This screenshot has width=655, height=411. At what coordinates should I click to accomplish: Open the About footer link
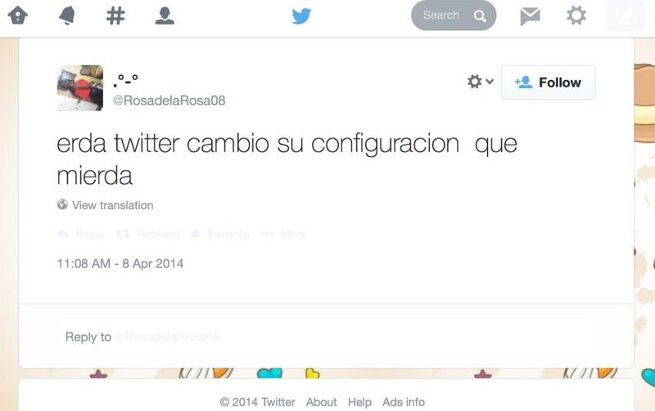point(321,402)
